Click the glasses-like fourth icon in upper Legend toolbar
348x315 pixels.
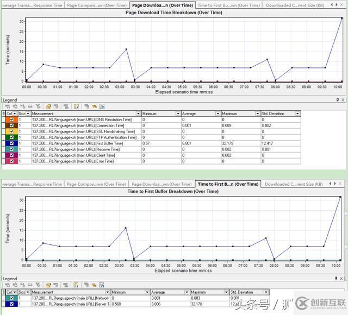click(x=30, y=106)
